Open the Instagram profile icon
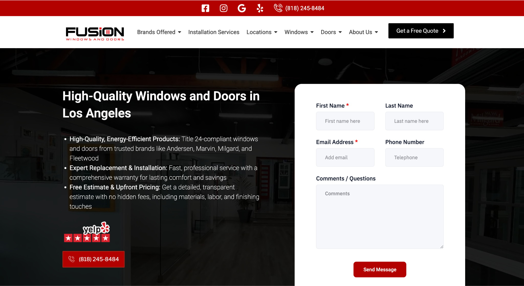524x286 pixels. point(224,8)
